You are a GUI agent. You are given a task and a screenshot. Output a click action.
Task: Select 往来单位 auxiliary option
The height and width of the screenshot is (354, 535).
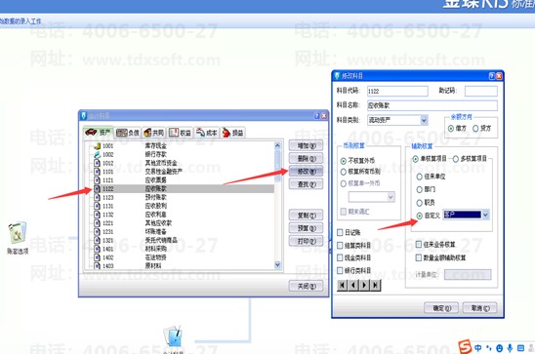point(420,177)
